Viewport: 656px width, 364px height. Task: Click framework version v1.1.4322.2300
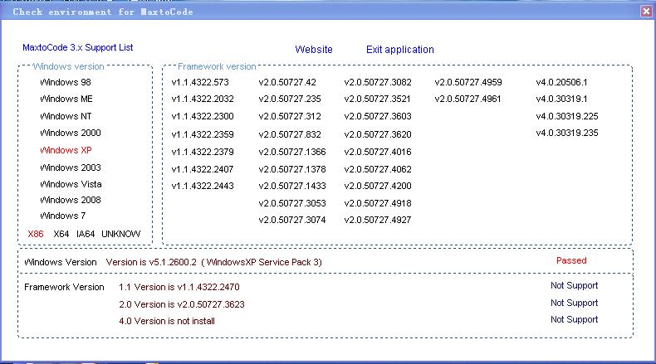pyautogui.click(x=203, y=116)
